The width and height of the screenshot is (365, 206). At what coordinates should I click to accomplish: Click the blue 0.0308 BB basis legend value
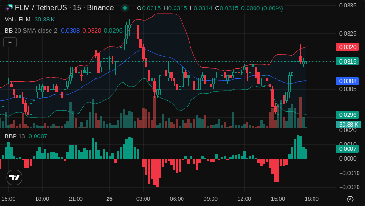point(70,31)
